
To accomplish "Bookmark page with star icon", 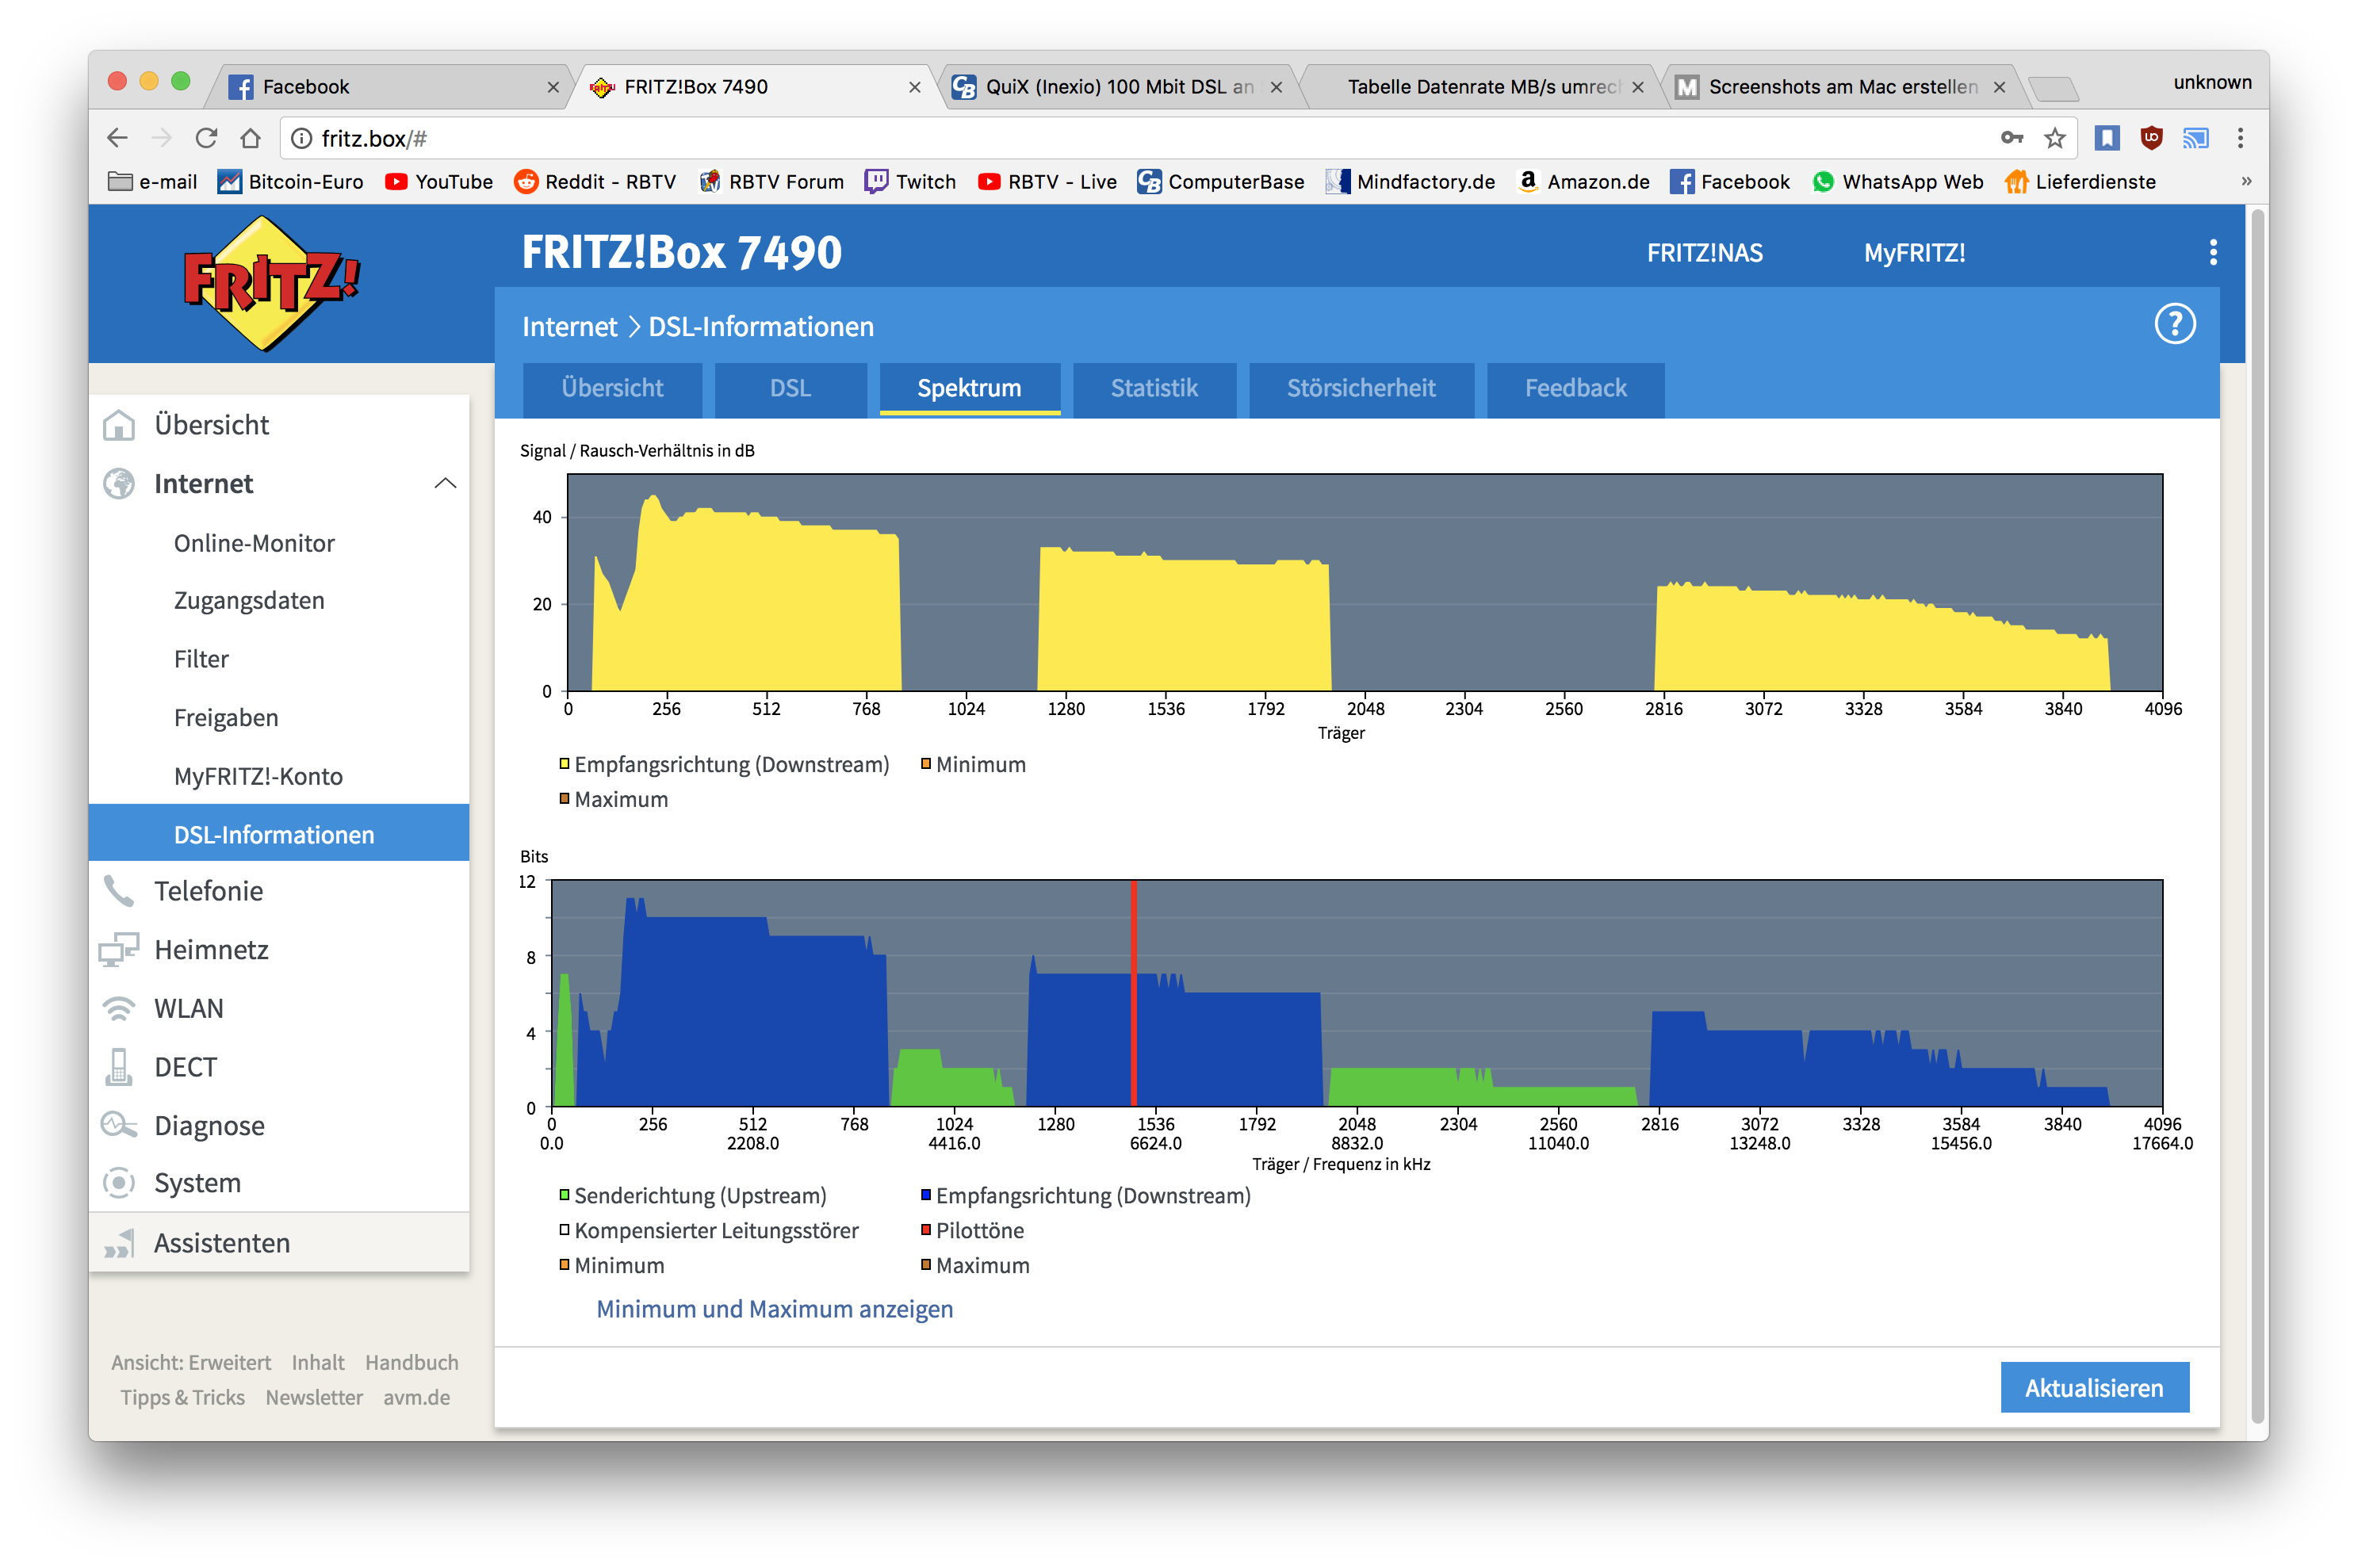I will [2054, 138].
